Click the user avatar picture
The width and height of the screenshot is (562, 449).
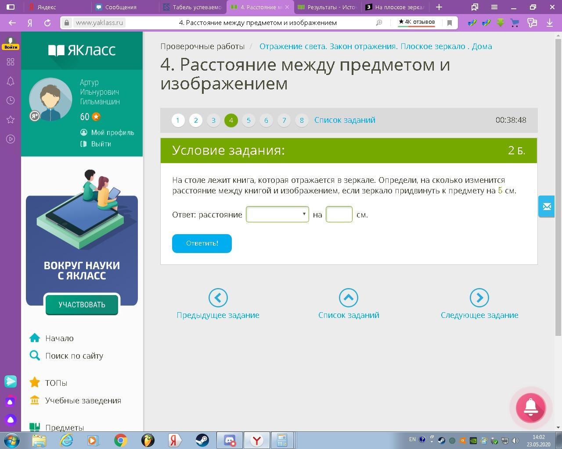pyautogui.click(x=50, y=100)
